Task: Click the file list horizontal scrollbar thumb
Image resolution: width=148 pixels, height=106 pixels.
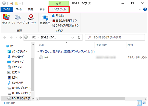Action: tap(82, 99)
